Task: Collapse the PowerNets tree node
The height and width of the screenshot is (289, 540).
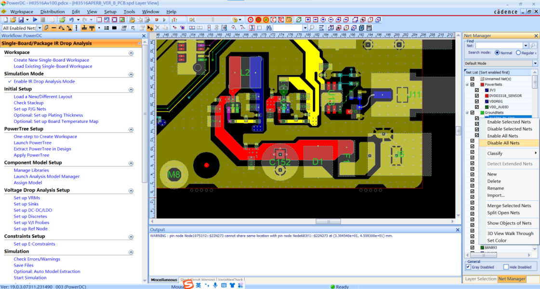Action: 467,84
